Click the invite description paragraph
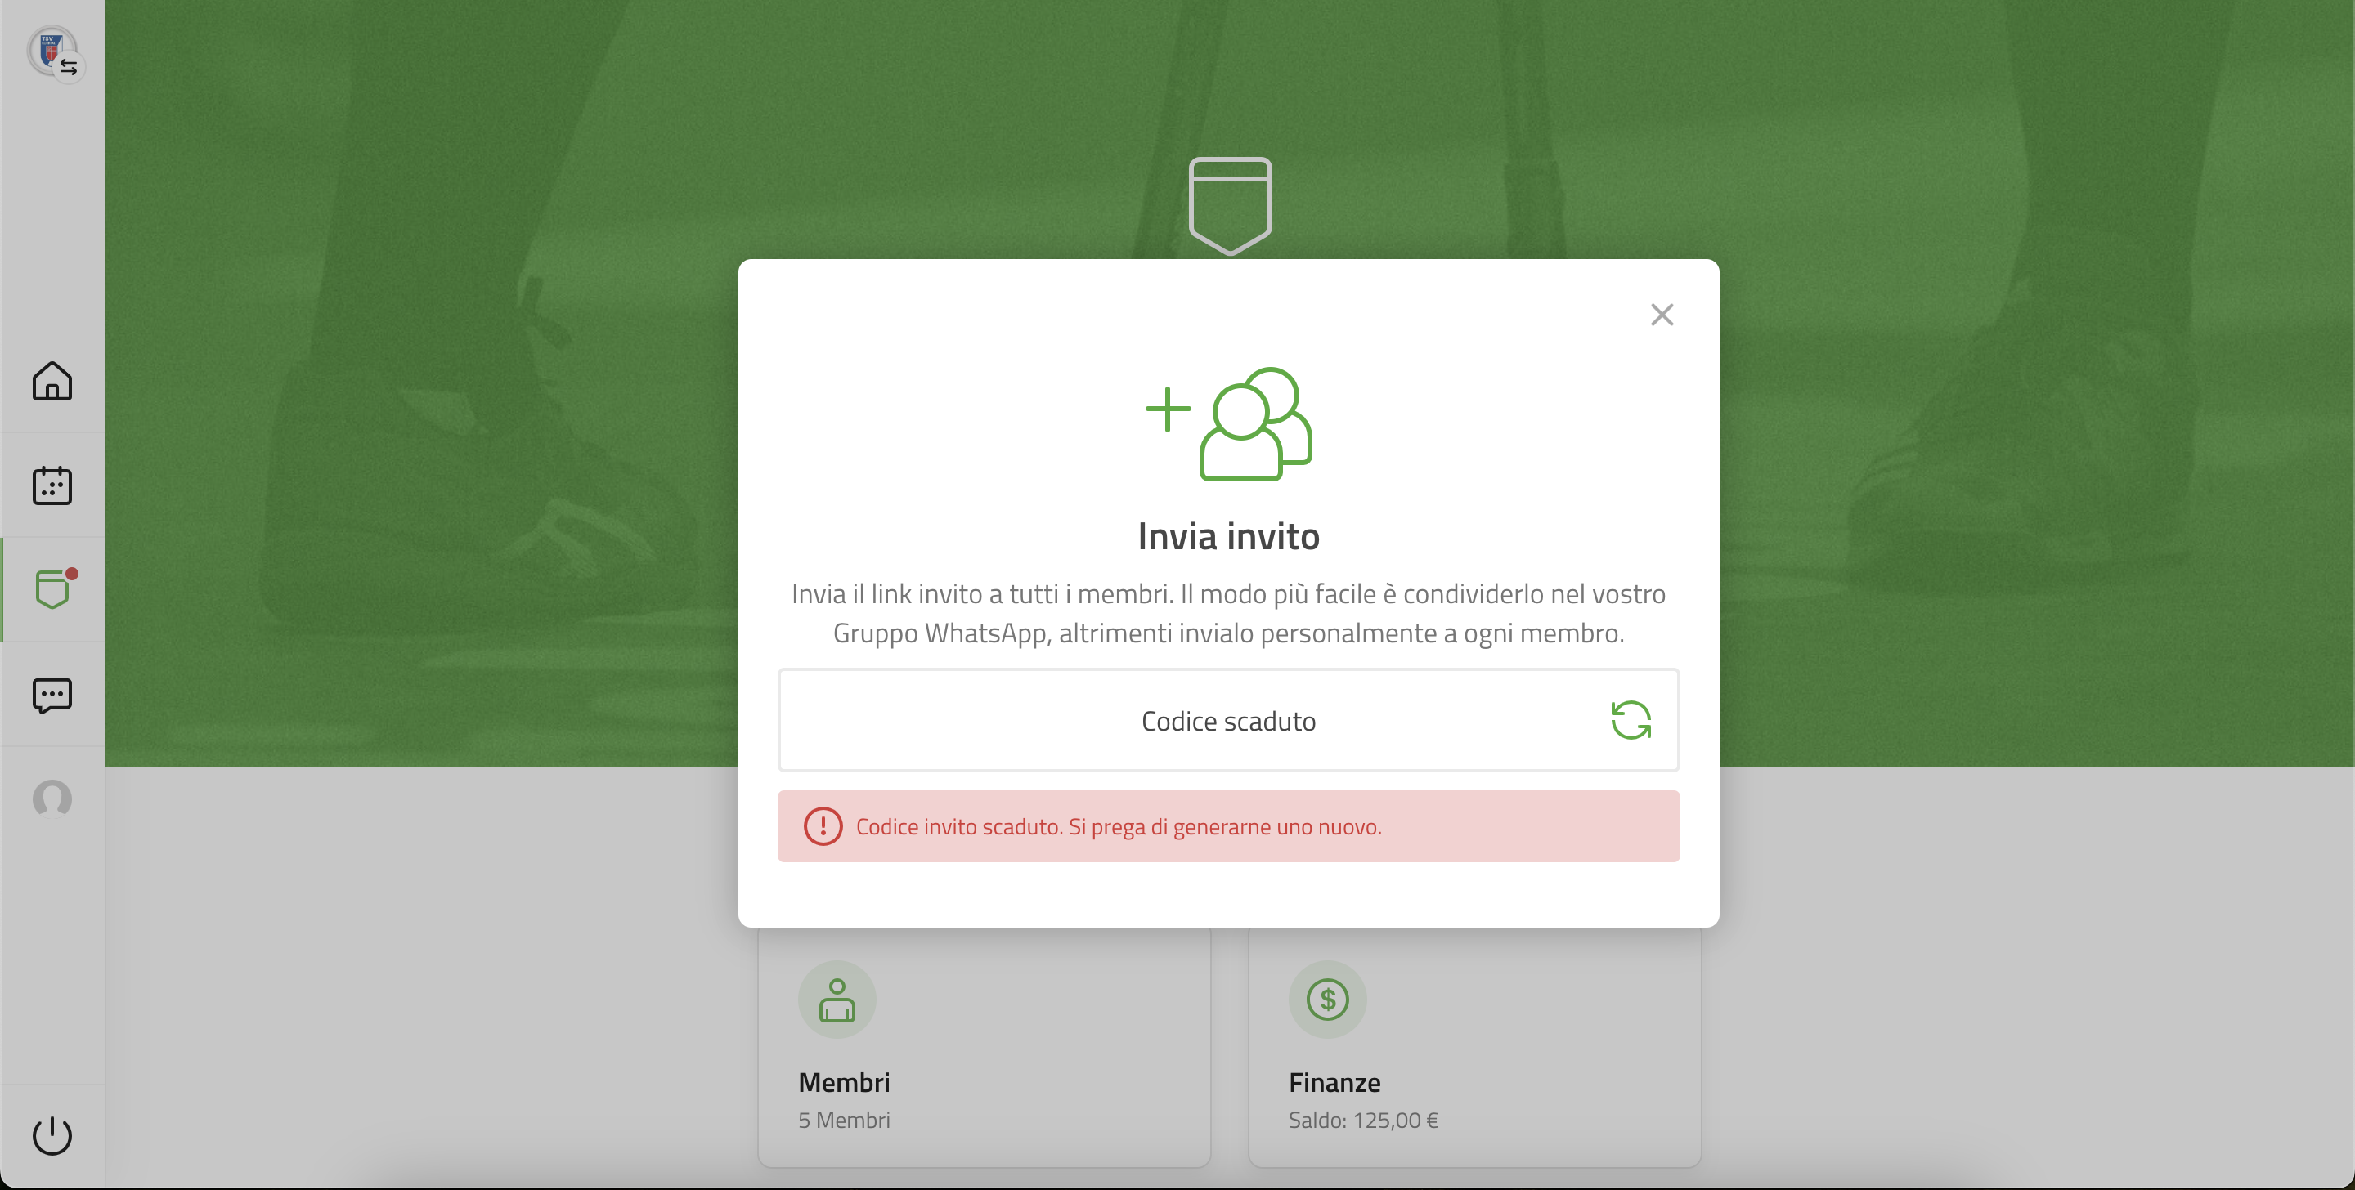 click(1229, 613)
